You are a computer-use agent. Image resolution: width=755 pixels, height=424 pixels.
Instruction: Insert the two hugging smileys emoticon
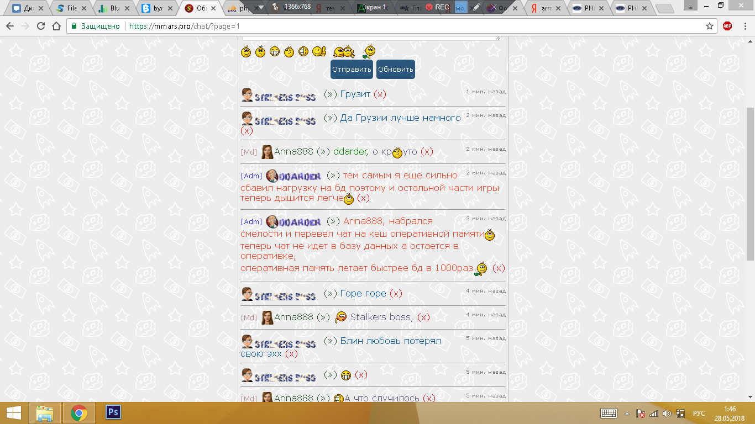[343, 52]
